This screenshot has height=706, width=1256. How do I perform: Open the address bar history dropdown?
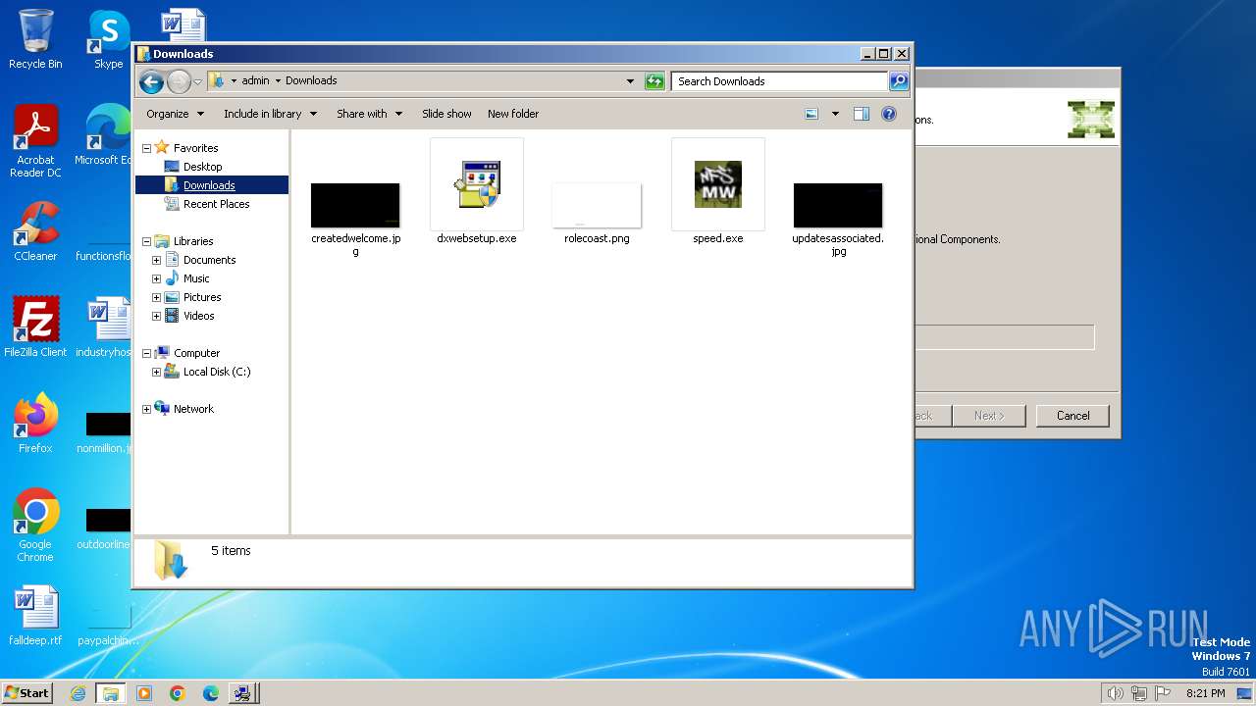[630, 81]
